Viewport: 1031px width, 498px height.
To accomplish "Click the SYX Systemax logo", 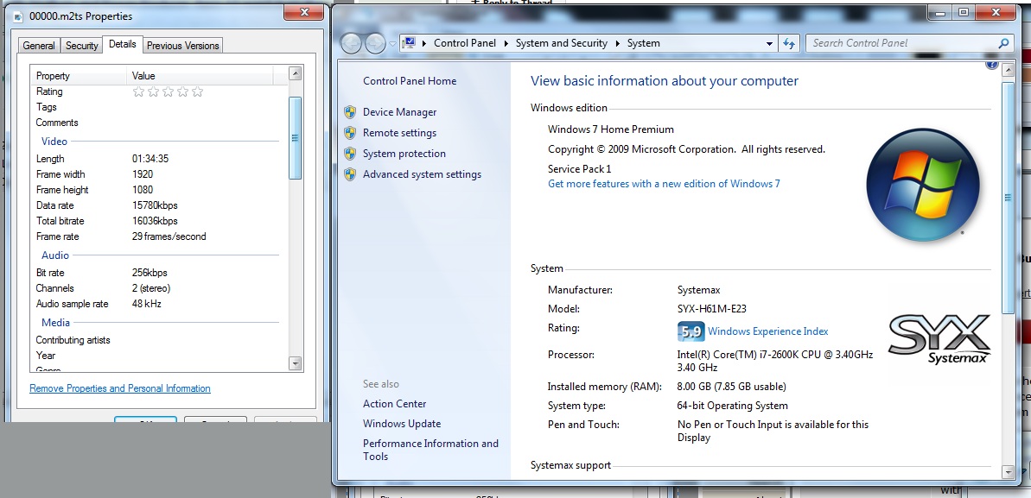I will coord(939,339).
